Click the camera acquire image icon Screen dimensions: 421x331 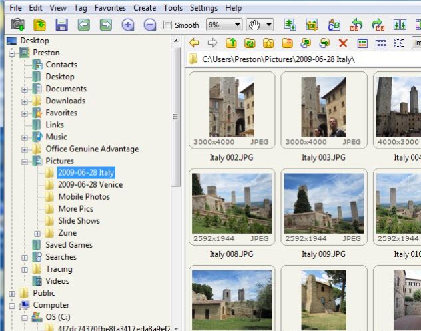[18, 25]
